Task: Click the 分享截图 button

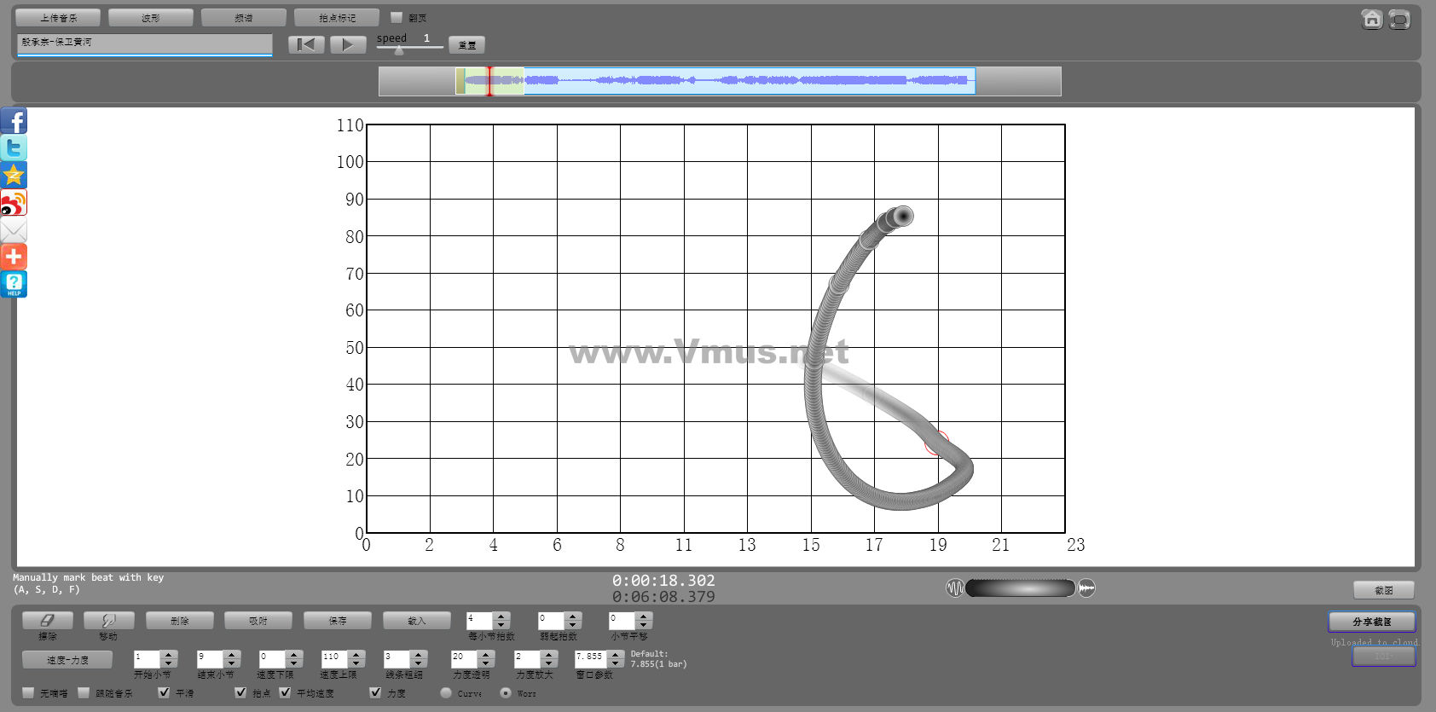Action: coord(1371,622)
